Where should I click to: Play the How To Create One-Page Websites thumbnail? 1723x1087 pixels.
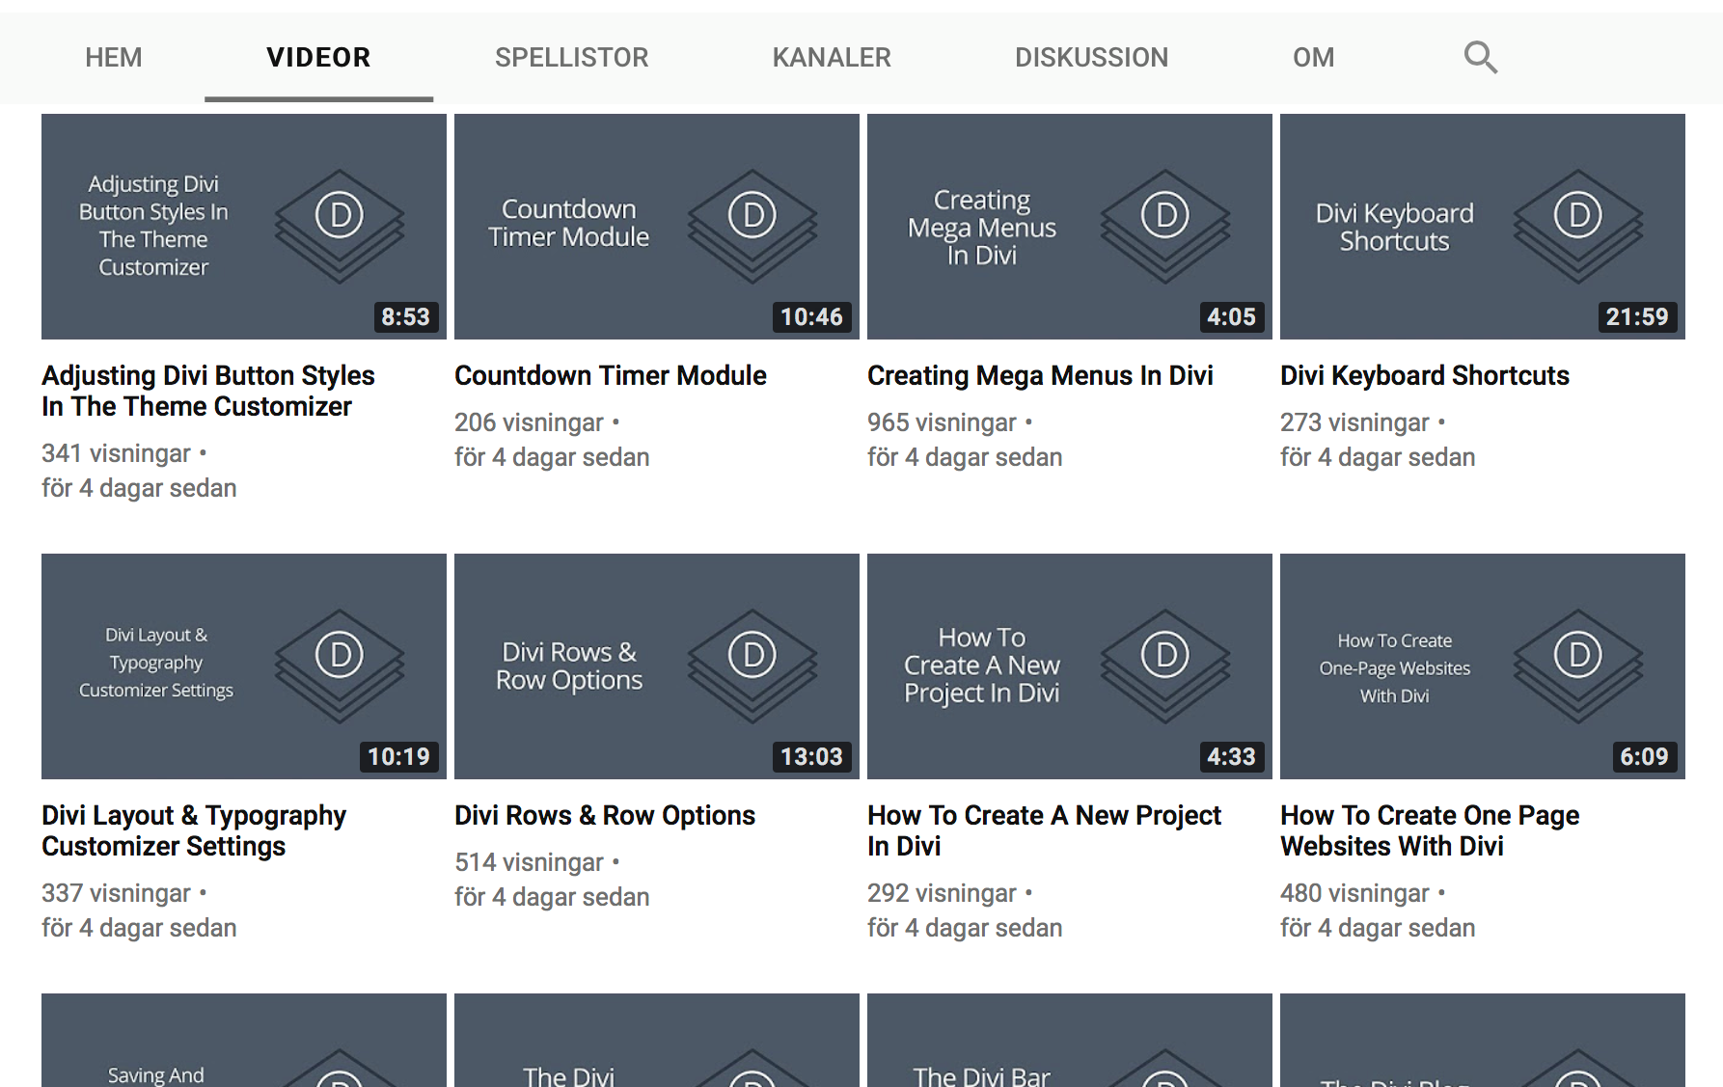(x=1483, y=666)
